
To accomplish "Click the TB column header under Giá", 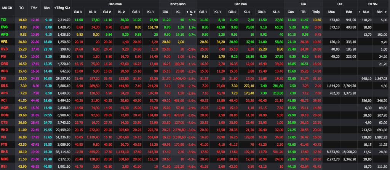I will point(303,12).
